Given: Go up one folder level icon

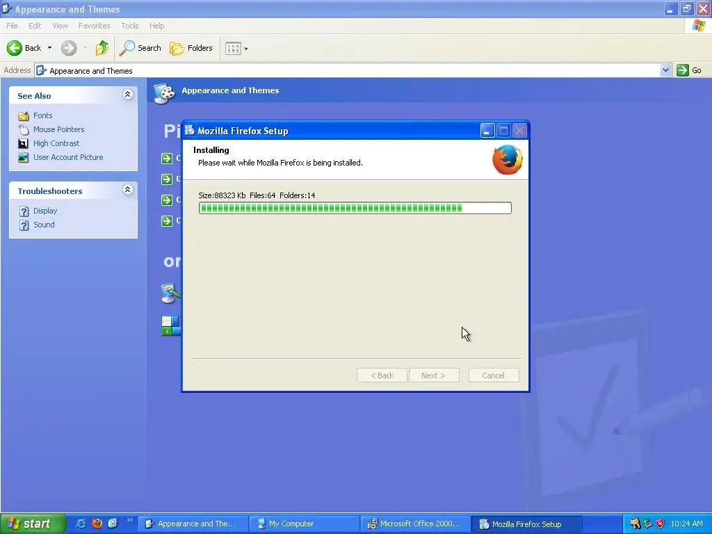Looking at the screenshot, I should [102, 48].
